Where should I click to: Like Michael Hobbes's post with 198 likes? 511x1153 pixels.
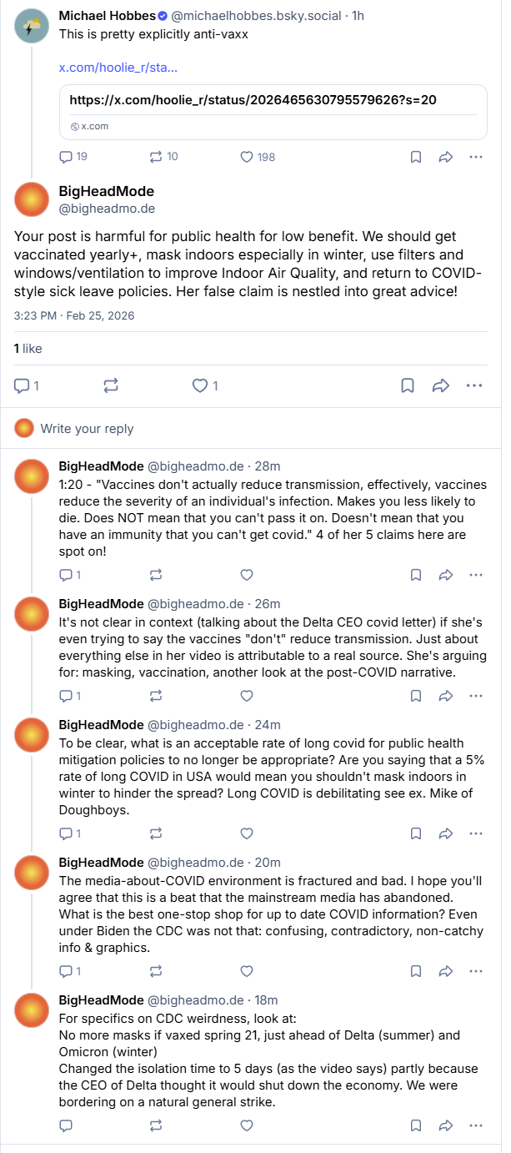tap(247, 157)
